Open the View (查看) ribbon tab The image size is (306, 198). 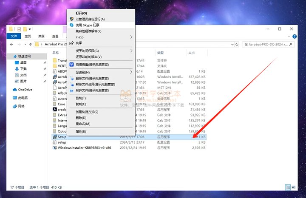click(55, 36)
